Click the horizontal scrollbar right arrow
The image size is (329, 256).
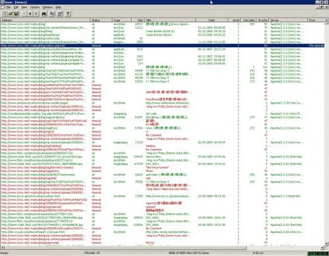[322, 247]
